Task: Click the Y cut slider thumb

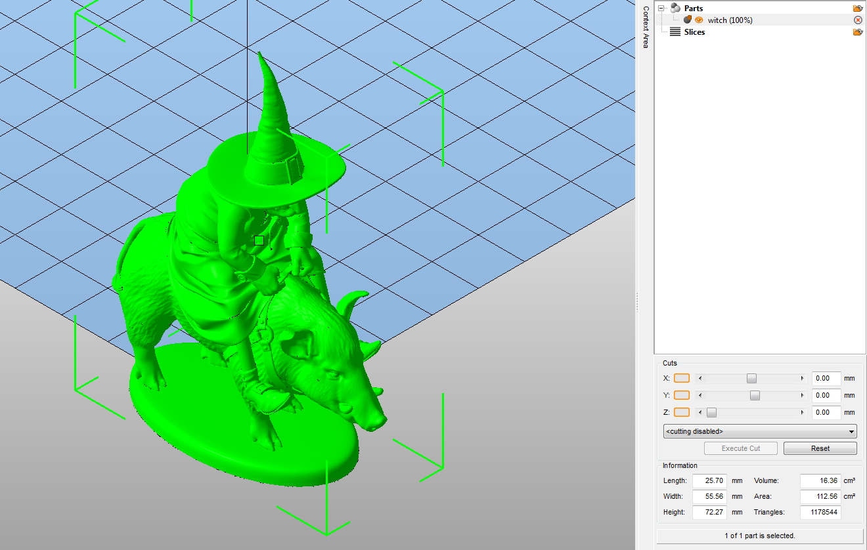Action: tap(755, 396)
